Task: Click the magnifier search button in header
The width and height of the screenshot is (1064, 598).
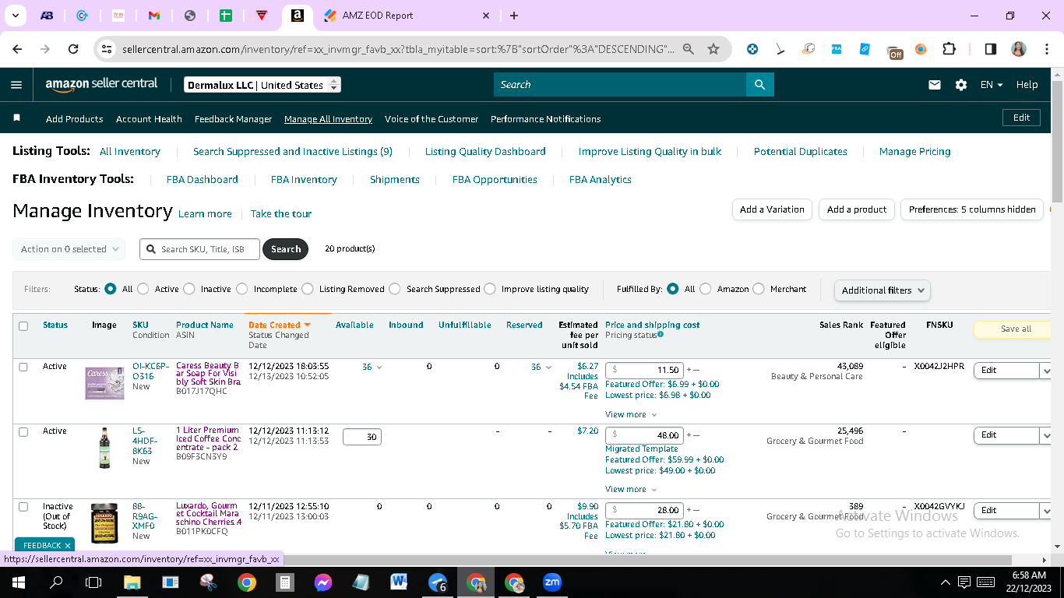Action: (759, 85)
